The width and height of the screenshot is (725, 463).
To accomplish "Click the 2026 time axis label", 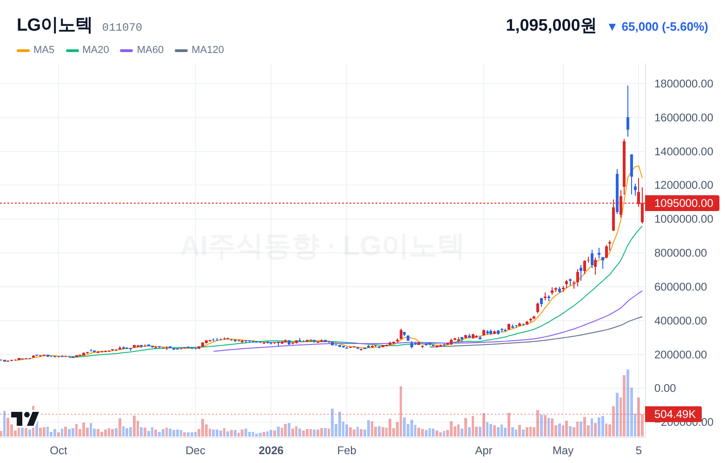I will pyautogui.click(x=271, y=450).
